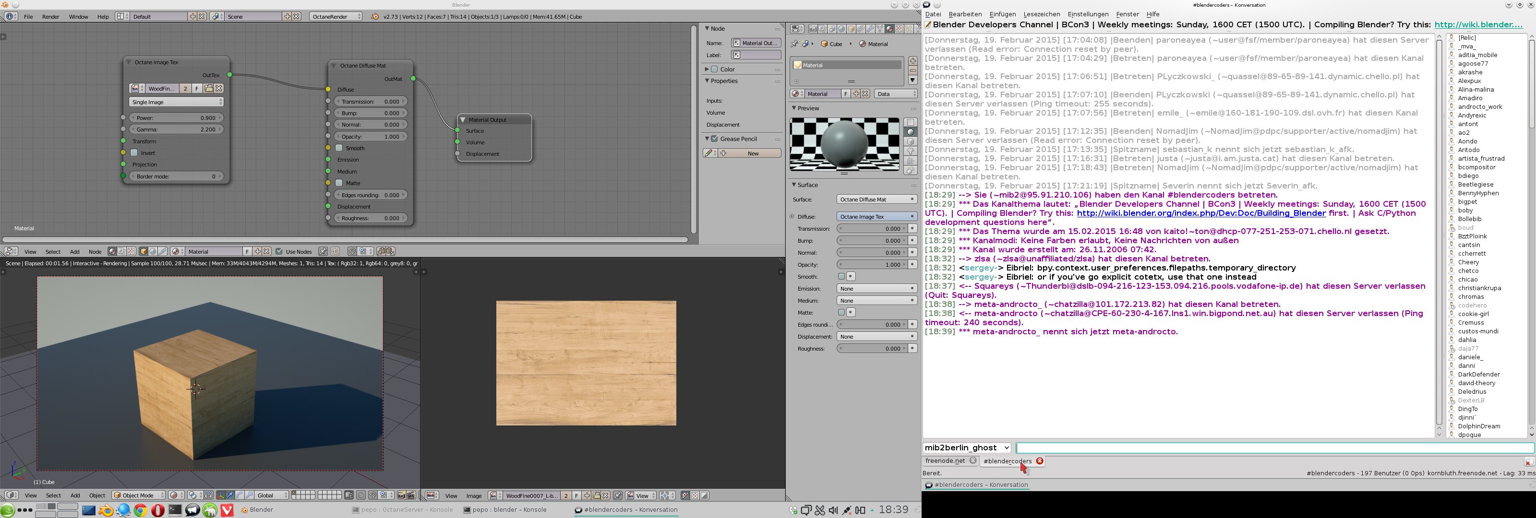Switch to the freenode.net tab
Viewport: 1536px width, 518px height.
point(945,461)
